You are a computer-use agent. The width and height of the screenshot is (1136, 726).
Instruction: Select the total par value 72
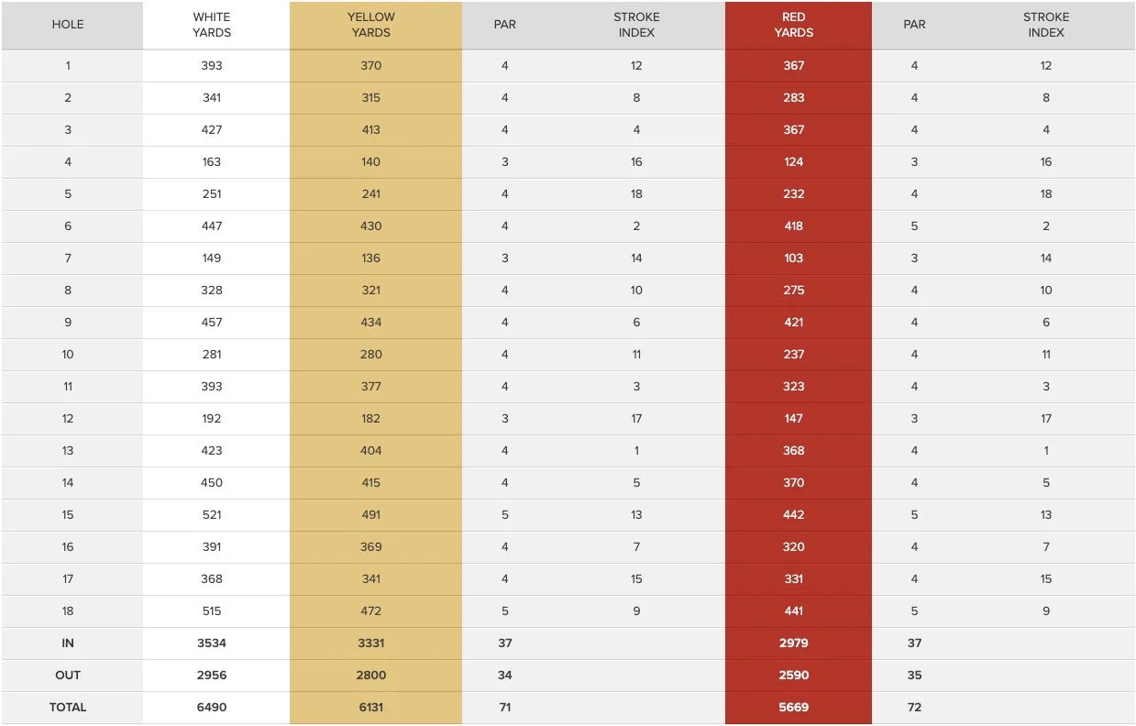[x=914, y=708]
